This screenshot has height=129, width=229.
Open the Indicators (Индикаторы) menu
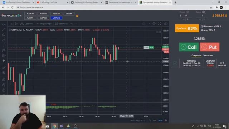44,24
